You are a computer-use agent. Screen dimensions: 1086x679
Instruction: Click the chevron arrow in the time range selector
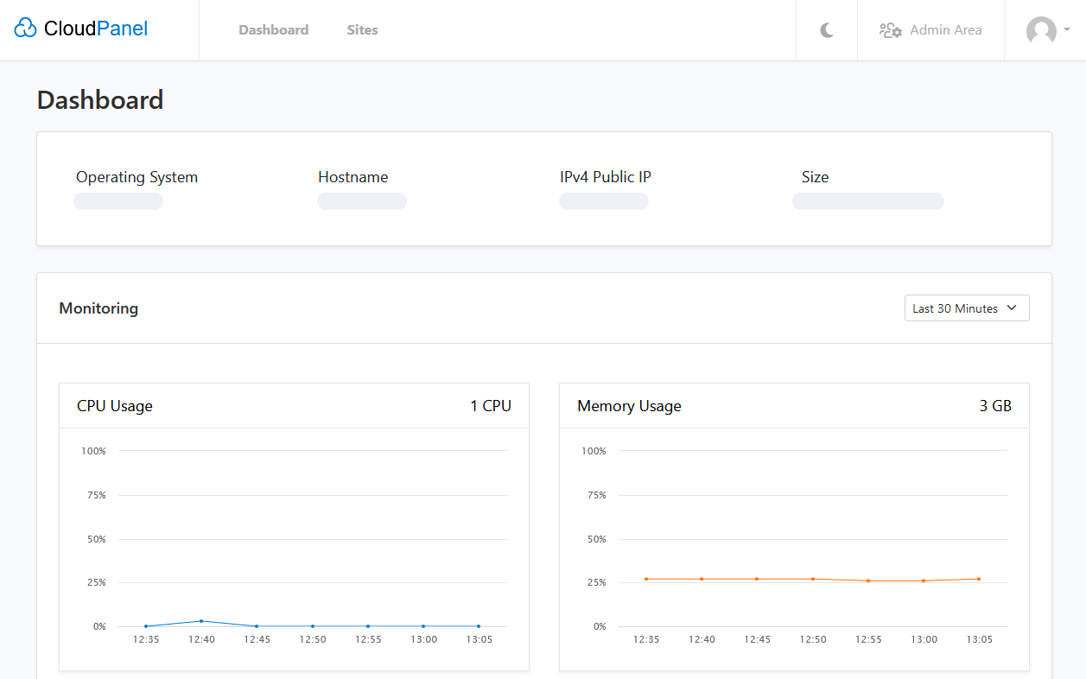click(1013, 308)
